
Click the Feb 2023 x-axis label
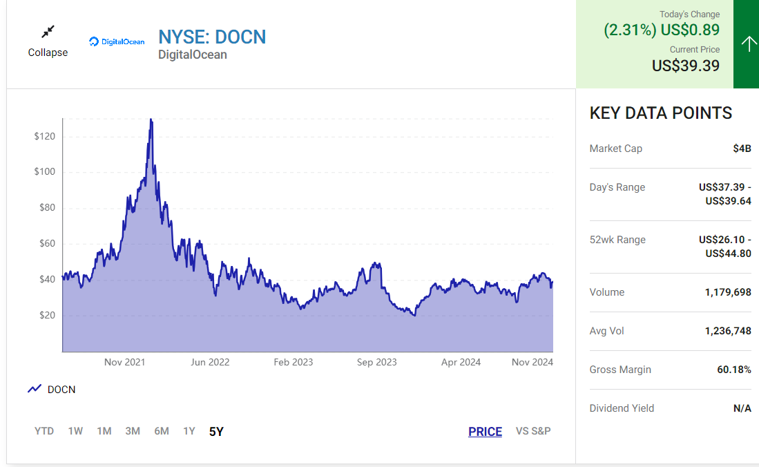click(294, 363)
